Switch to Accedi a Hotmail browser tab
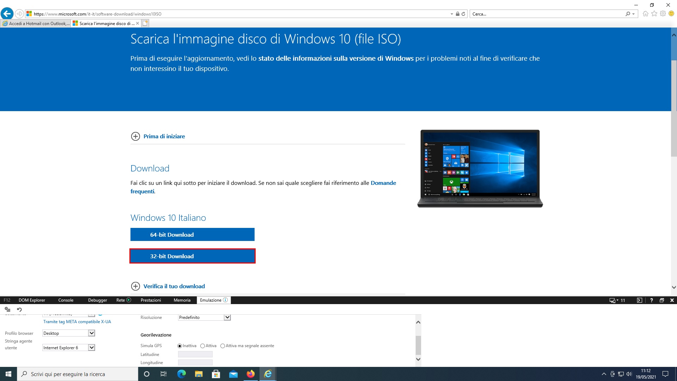Screen dimensions: 677x381 [36, 23]
